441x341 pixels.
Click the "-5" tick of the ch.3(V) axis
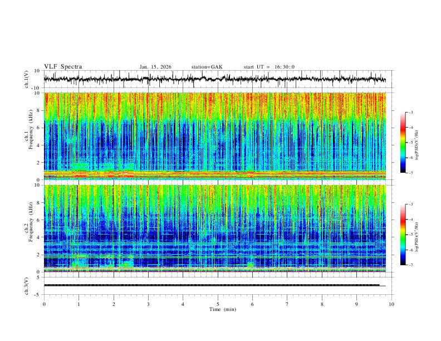pyautogui.click(x=38, y=295)
